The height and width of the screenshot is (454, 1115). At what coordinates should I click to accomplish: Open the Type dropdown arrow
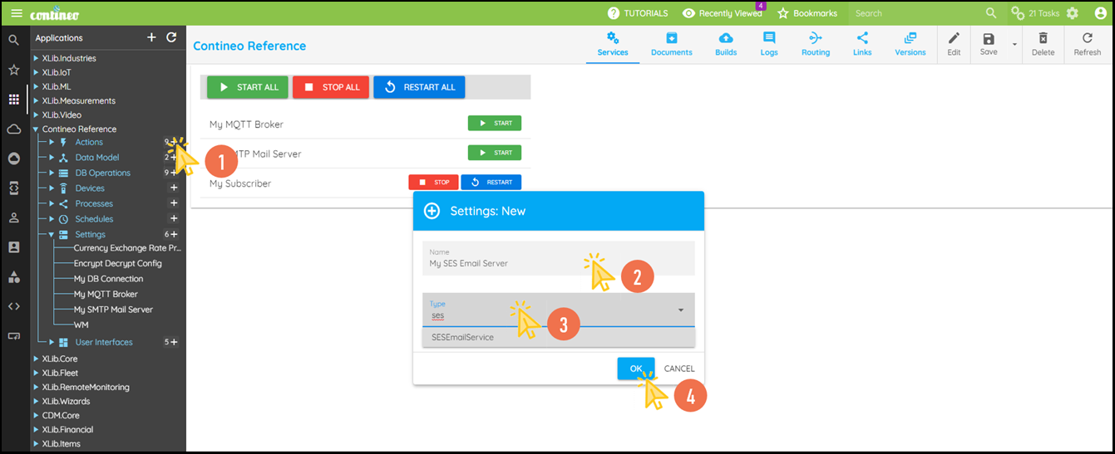pos(681,310)
